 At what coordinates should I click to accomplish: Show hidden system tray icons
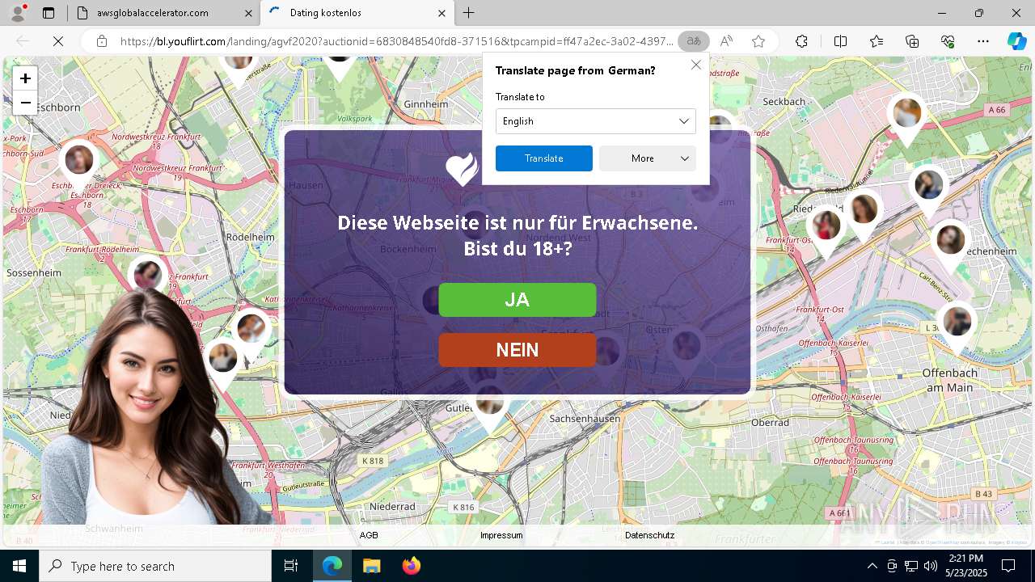coord(872,566)
